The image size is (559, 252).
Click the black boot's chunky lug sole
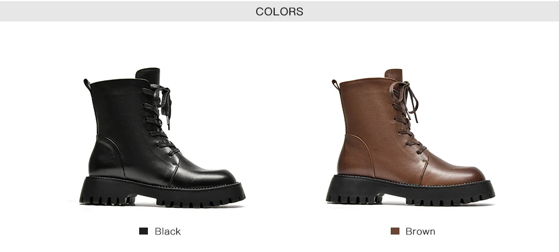(162, 193)
